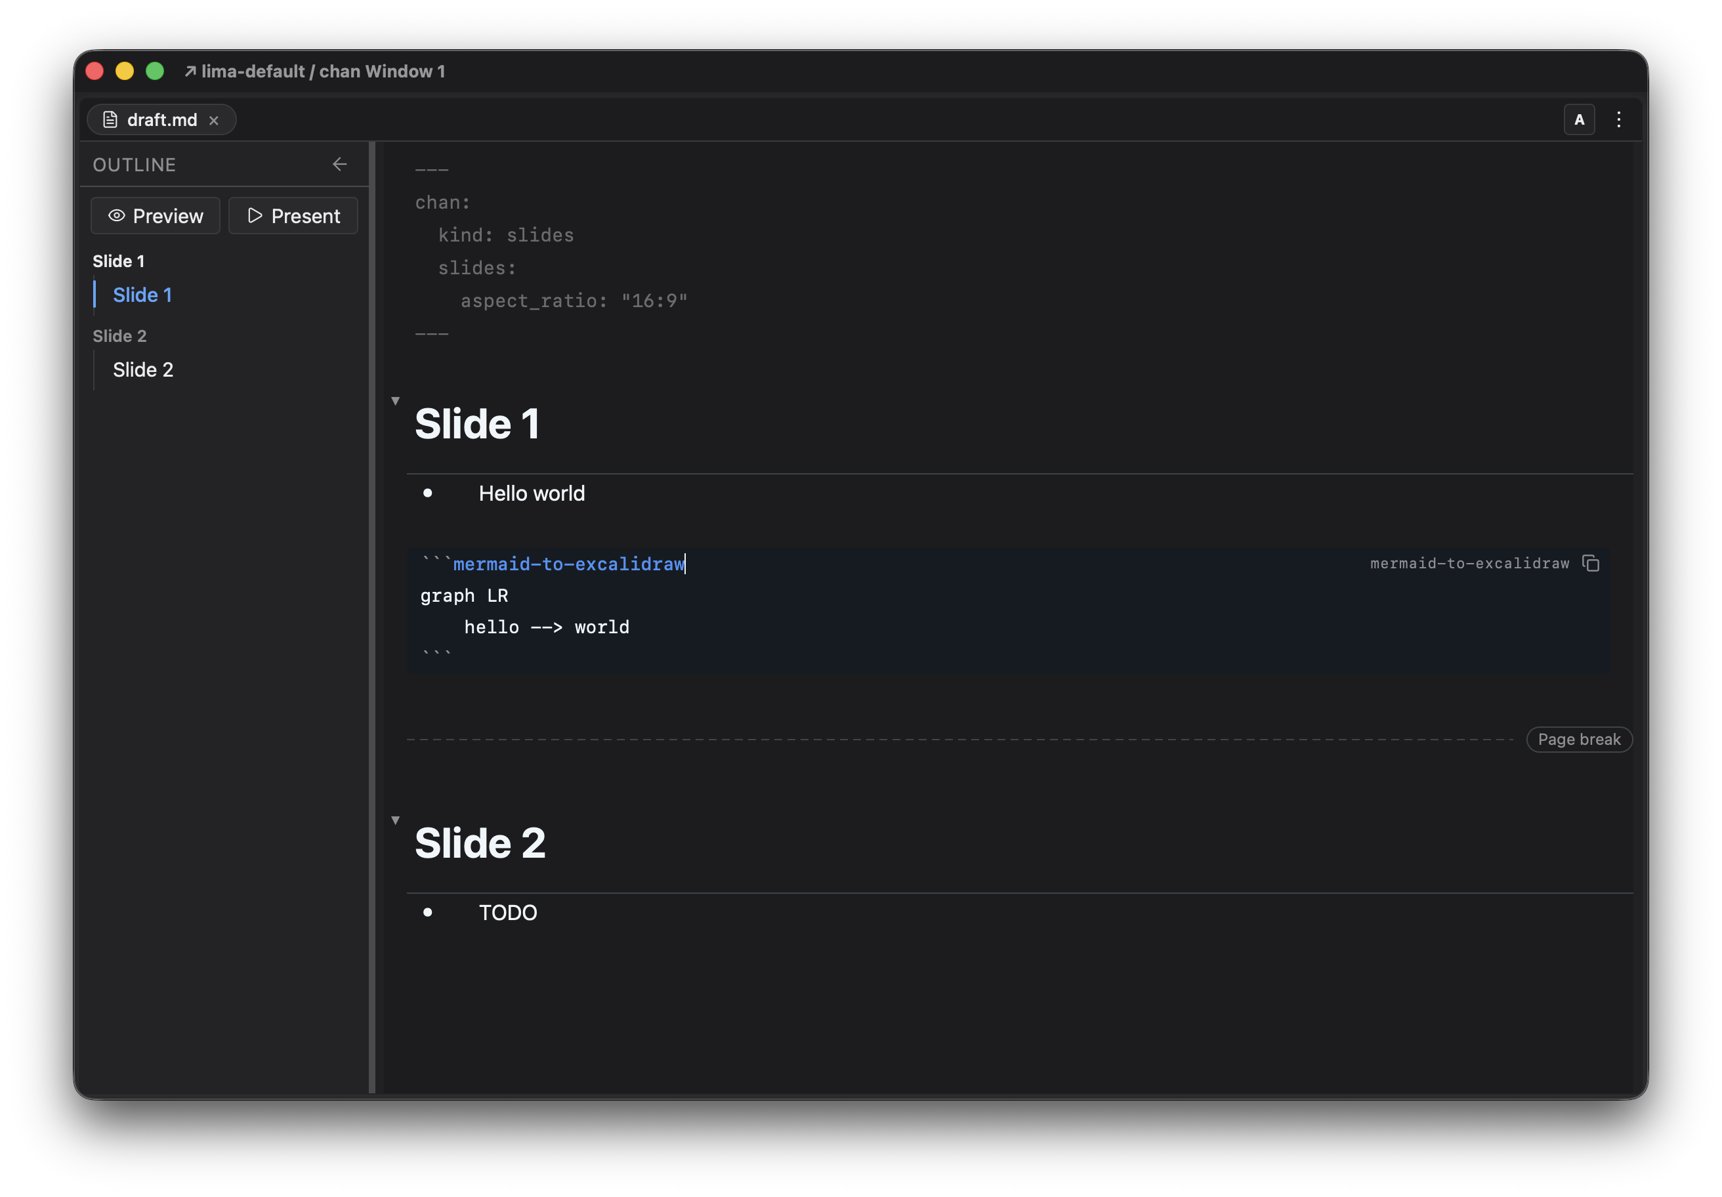This screenshot has width=1722, height=1197.
Task: Click the aspect_ratio frontmatter line
Action: (x=574, y=301)
